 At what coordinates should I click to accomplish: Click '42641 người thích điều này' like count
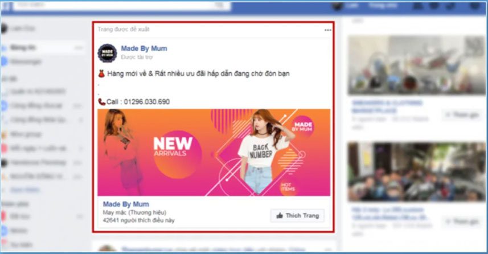pos(138,220)
